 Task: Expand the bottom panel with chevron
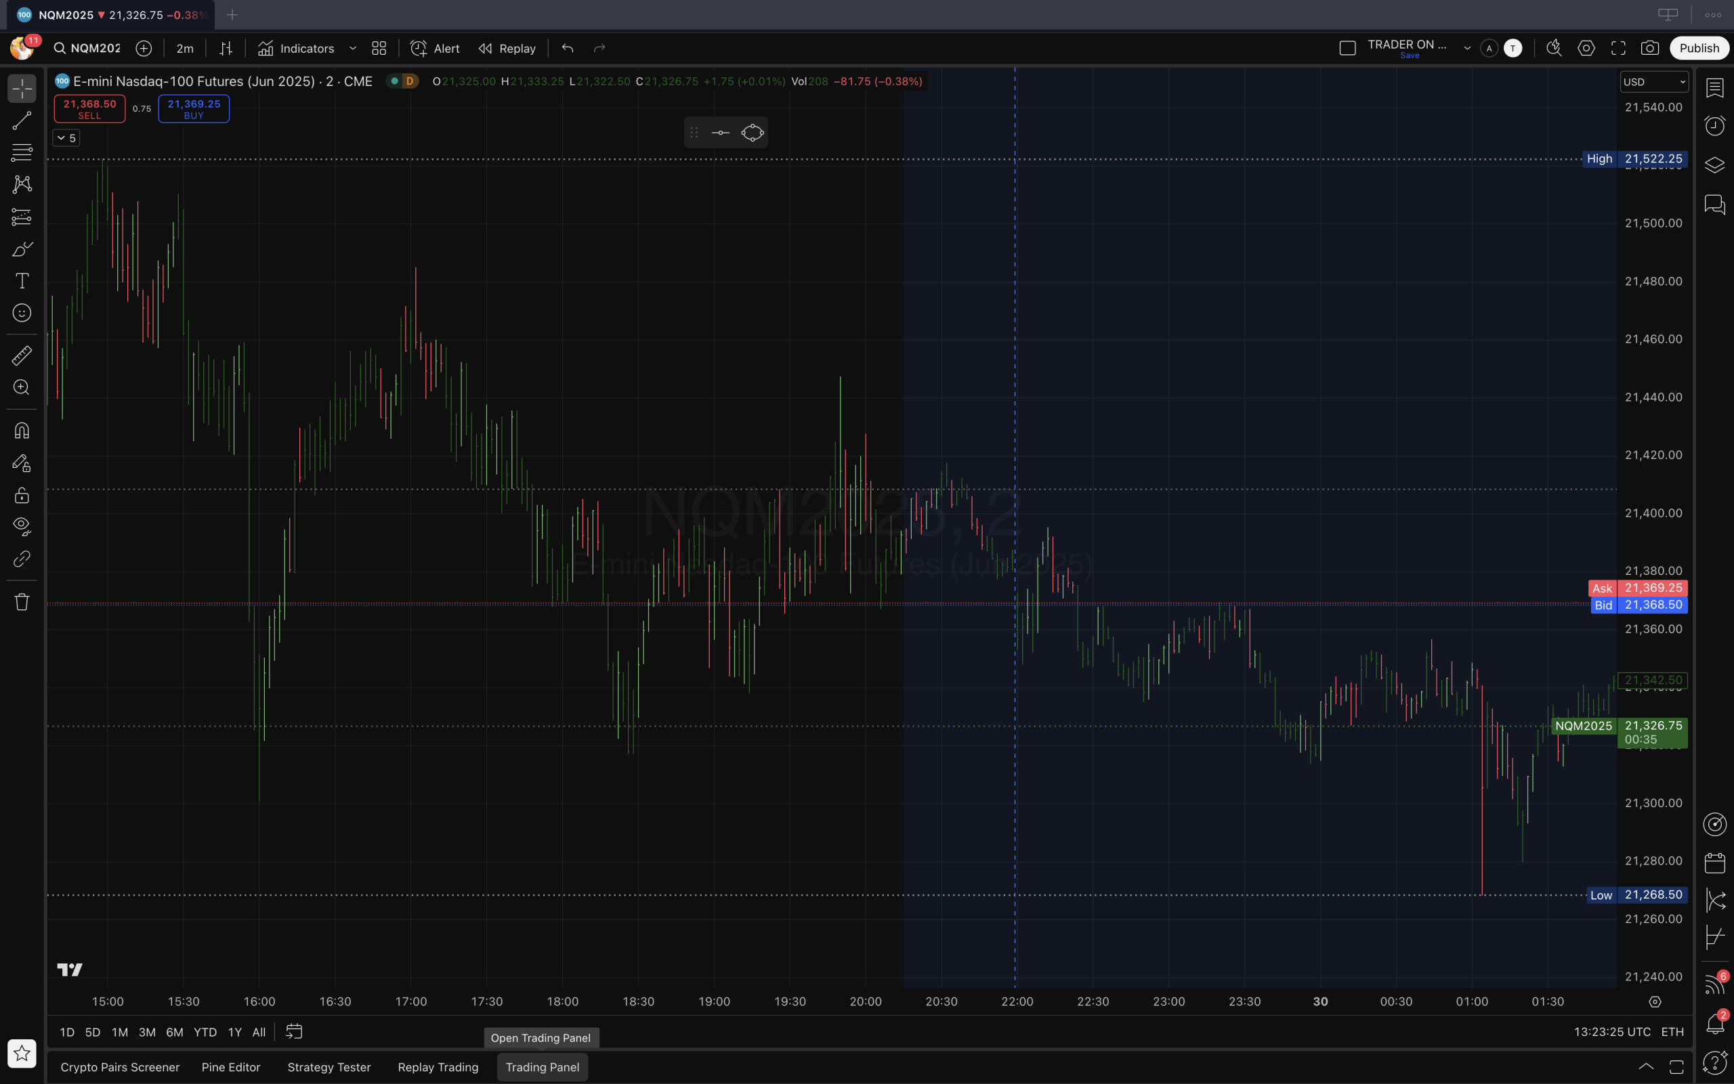tap(1646, 1066)
